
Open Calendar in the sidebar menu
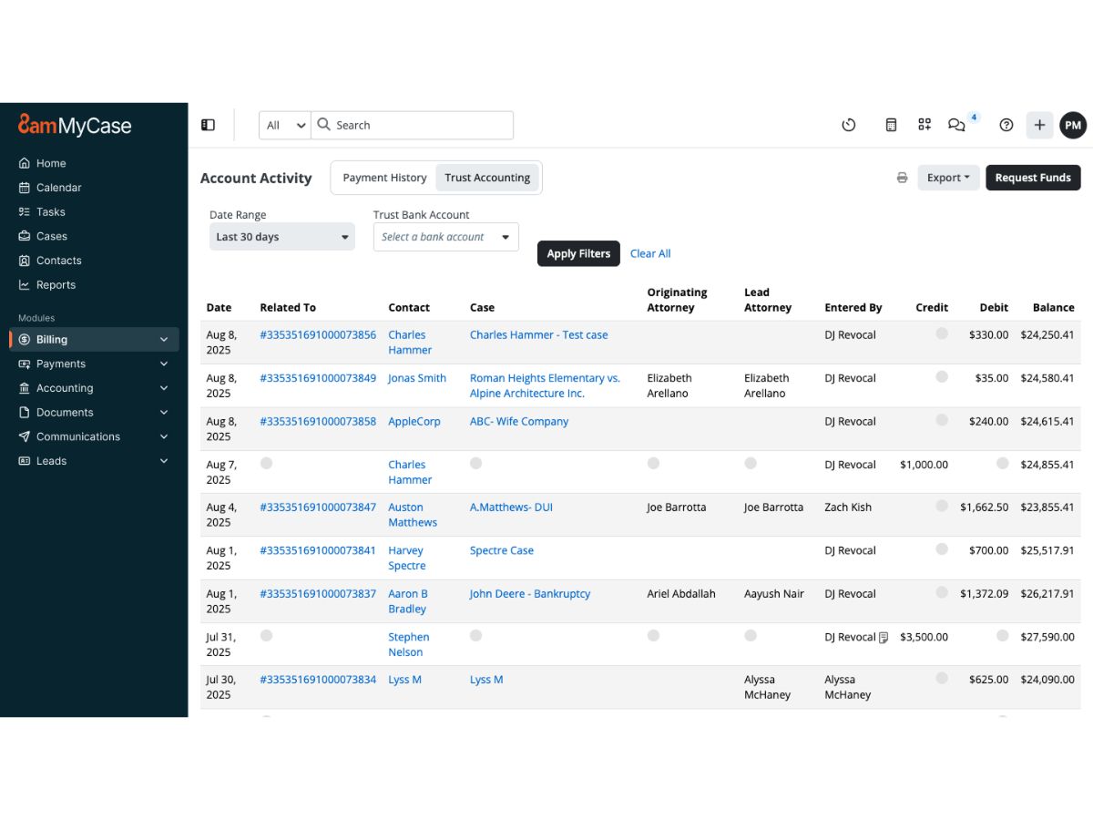[x=58, y=188]
